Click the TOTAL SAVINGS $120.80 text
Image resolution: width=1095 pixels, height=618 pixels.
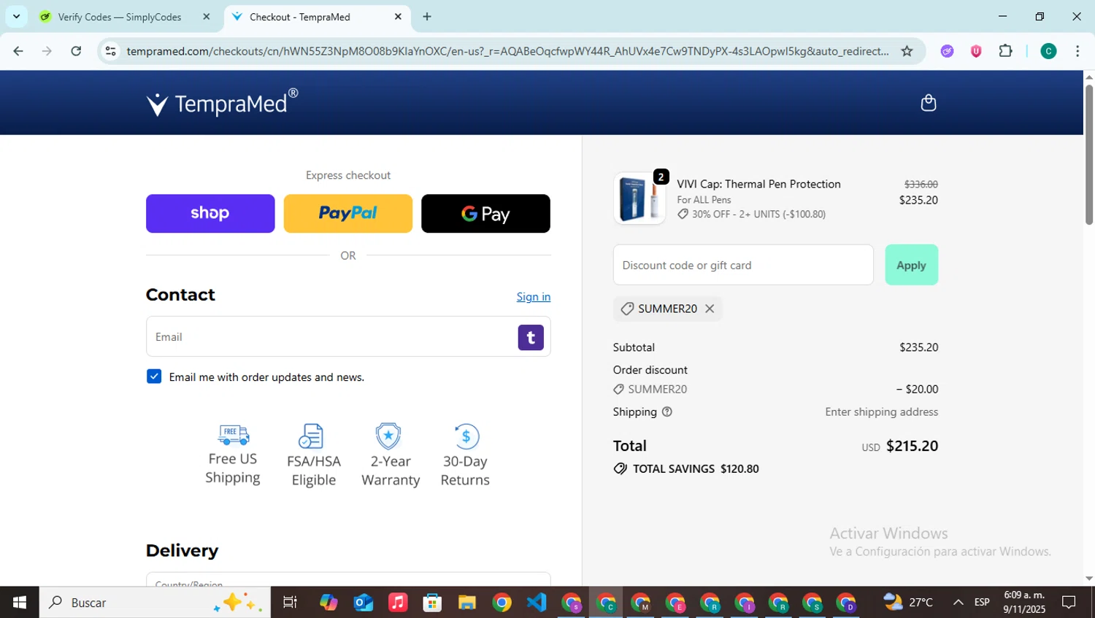(696, 468)
